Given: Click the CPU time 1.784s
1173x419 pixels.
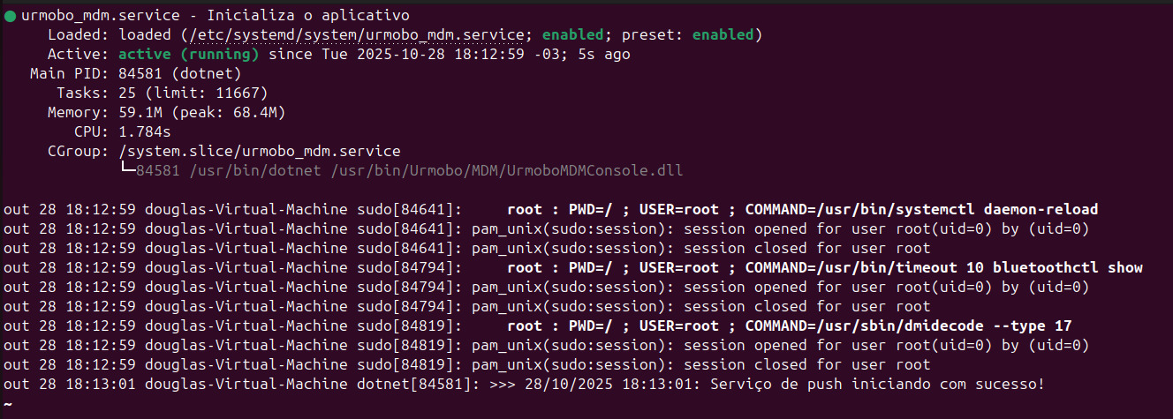Looking at the screenshot, I should pyautogui.click(x=145, y=132).
